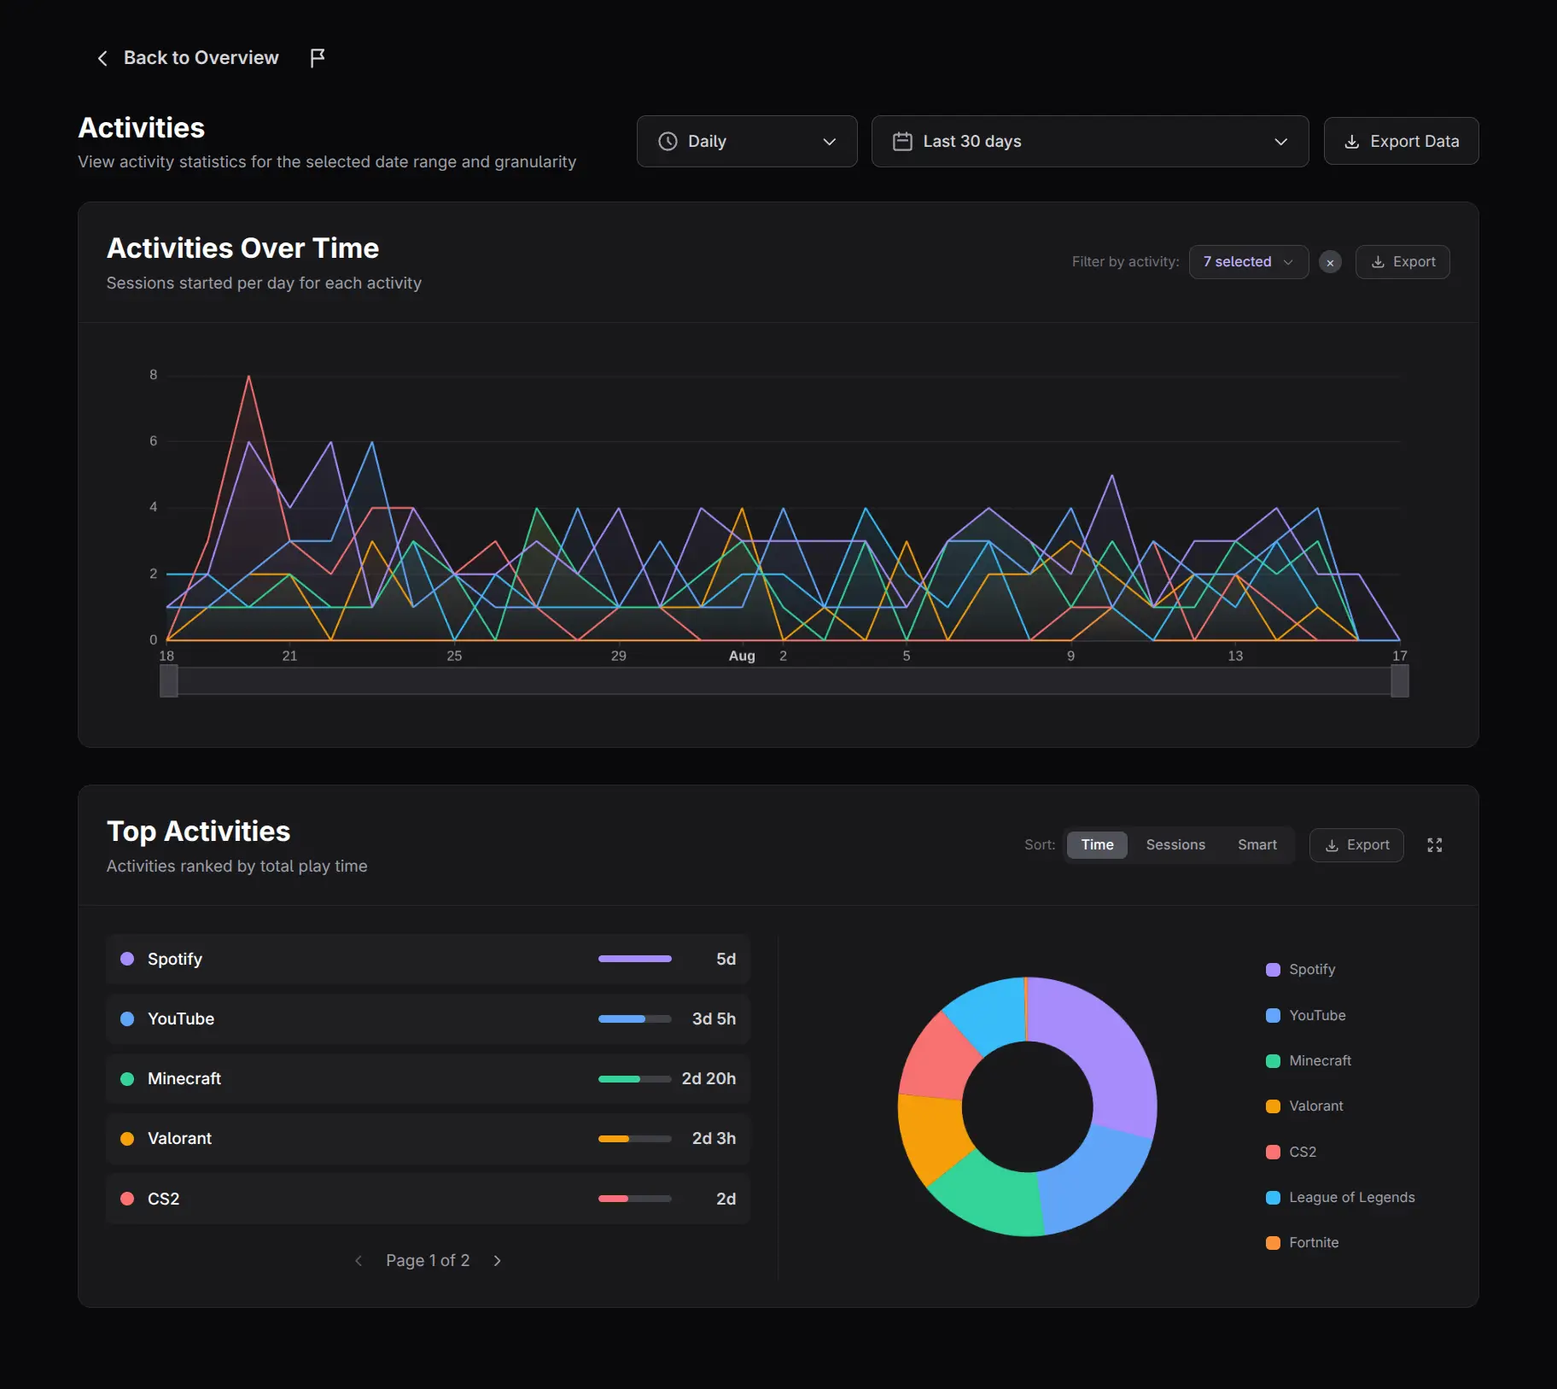Grab the right handle of the chart range slider
Viewport: 1557px width, 1389px height.
click(x=1400, y=680)
